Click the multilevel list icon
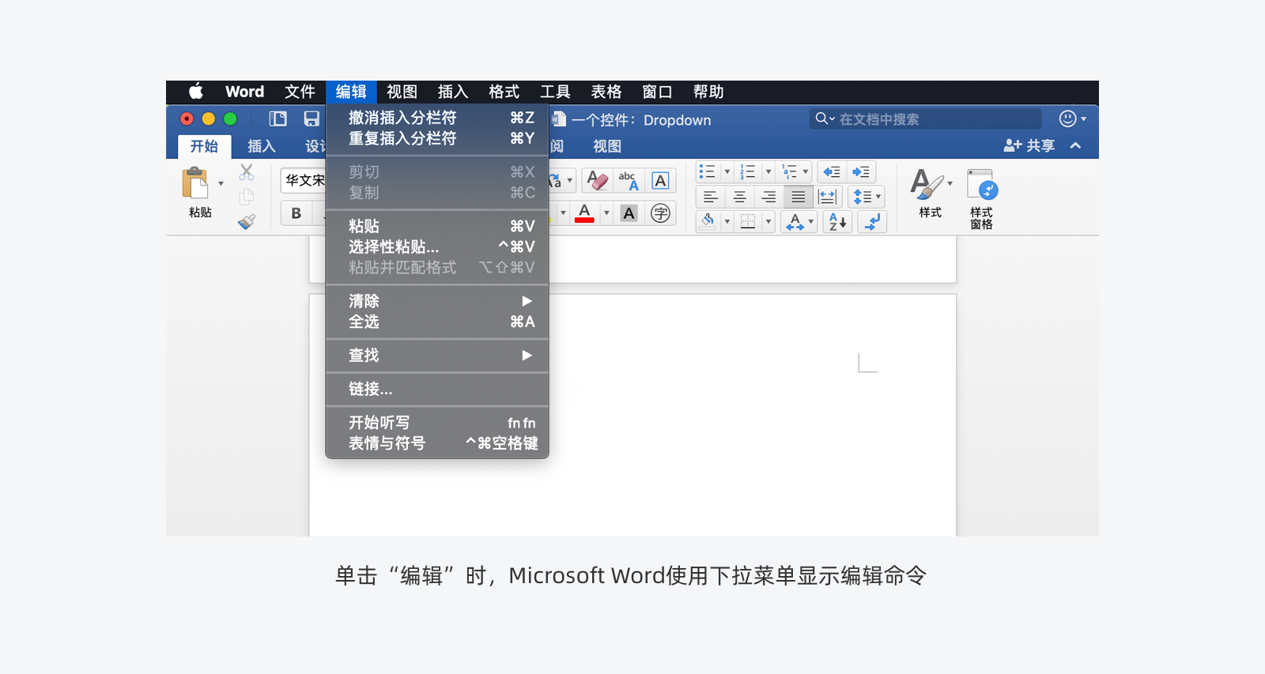This screenshot has width=1265, height=674. 789,171
